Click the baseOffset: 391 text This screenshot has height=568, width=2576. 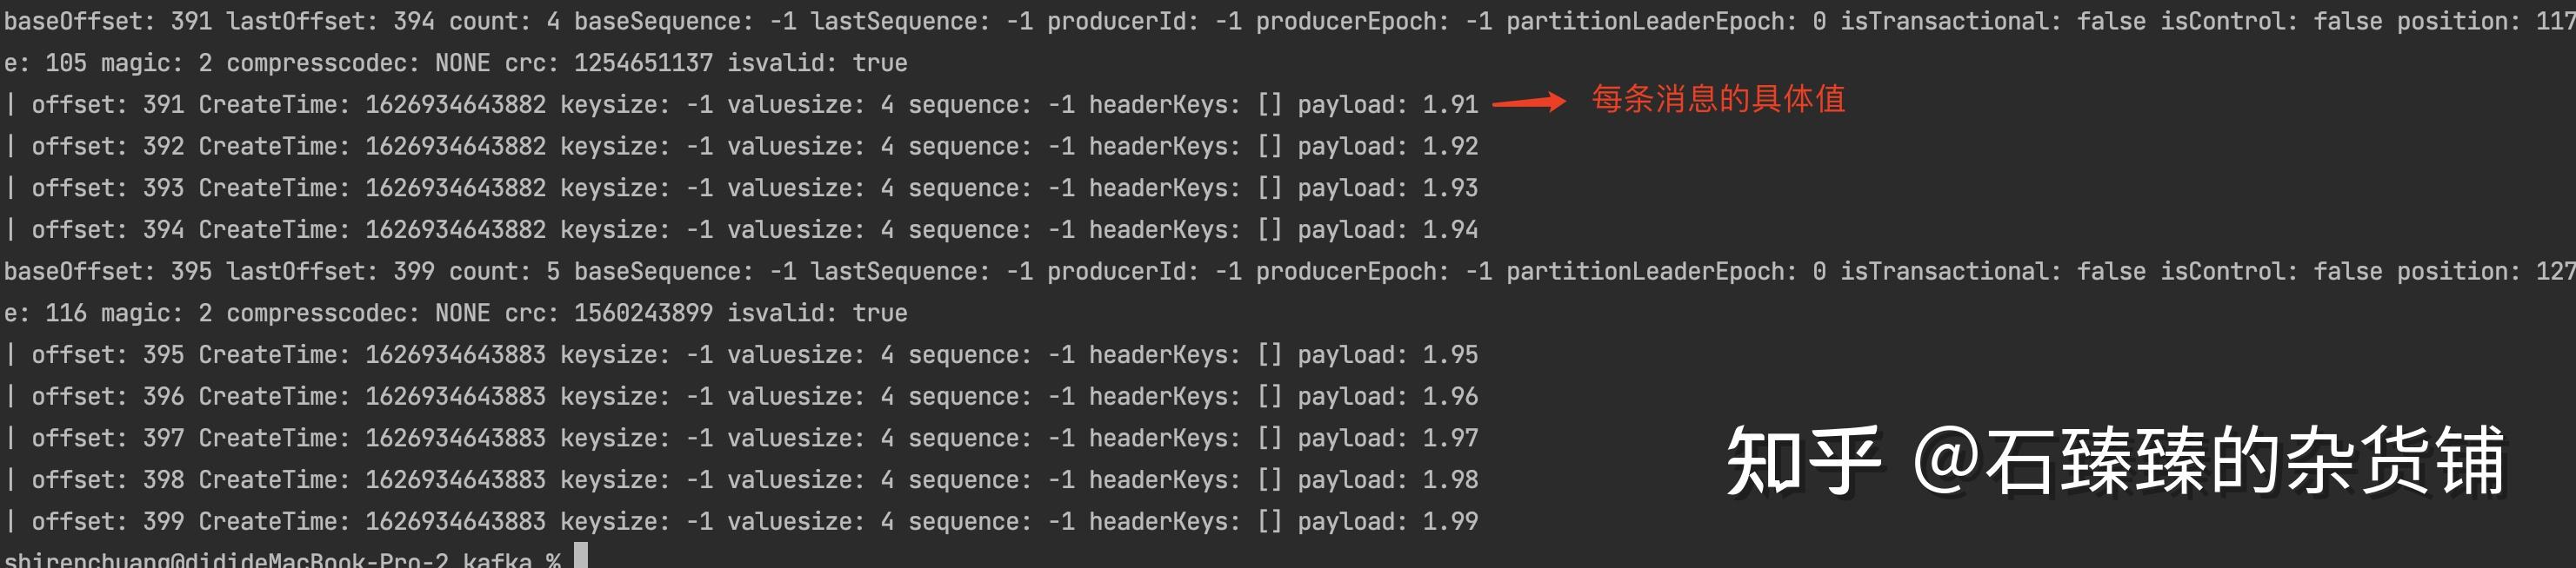tap(108, 21)
